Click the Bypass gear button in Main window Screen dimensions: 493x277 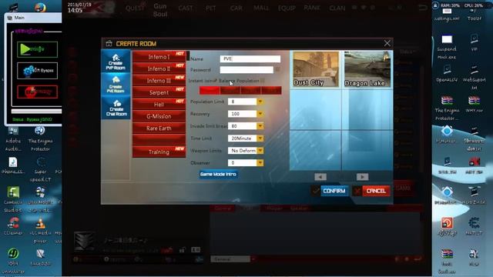coord(38,71)
